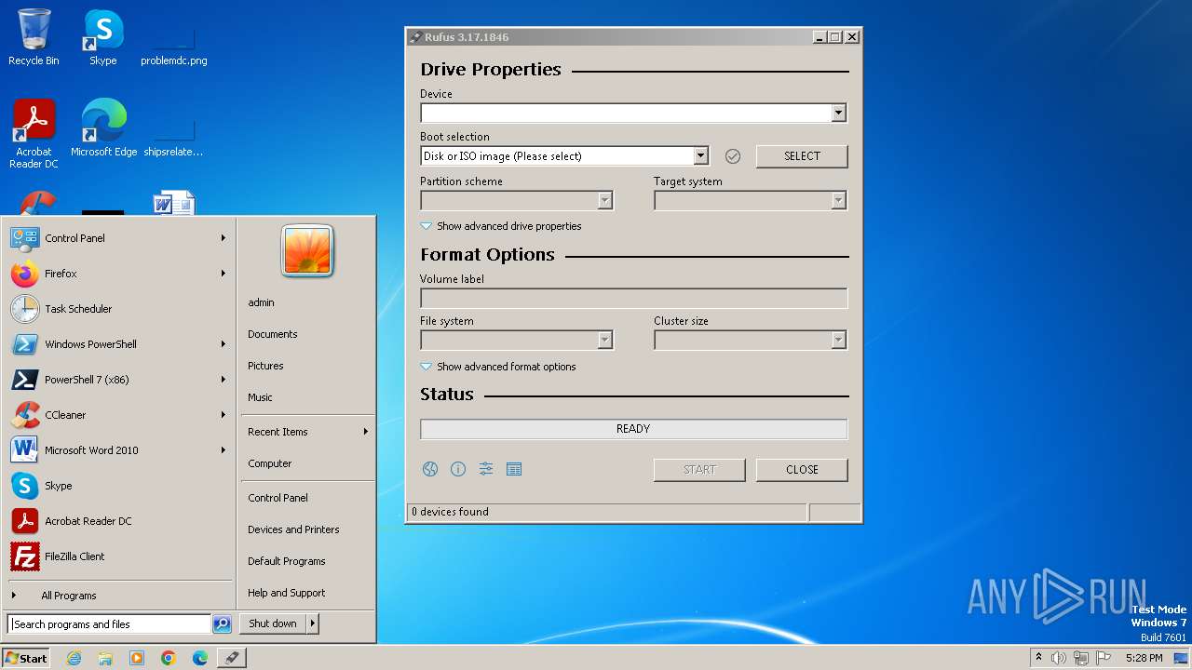The image size is (1192, 670).
Task: Open Devices and Printers
Action: (307, 529)
